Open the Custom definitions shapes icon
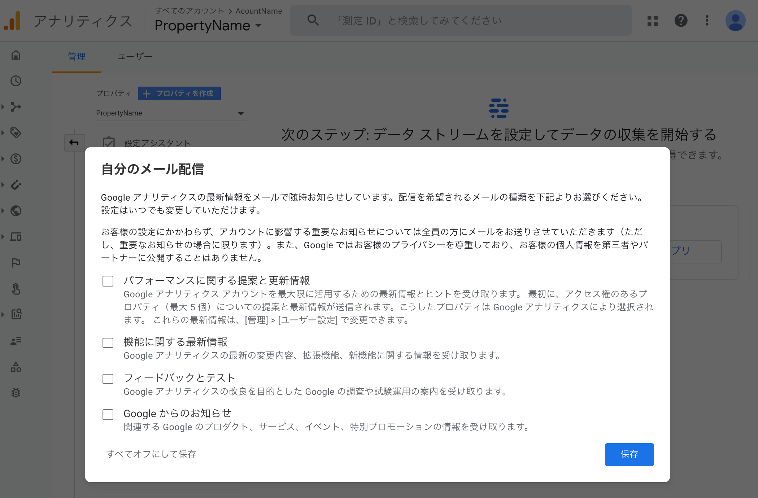The height and width of the screenshot is (498, 758). click(16, 367)
